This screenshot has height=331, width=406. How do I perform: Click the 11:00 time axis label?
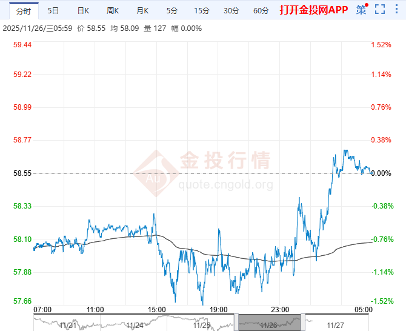click(95, 310)
